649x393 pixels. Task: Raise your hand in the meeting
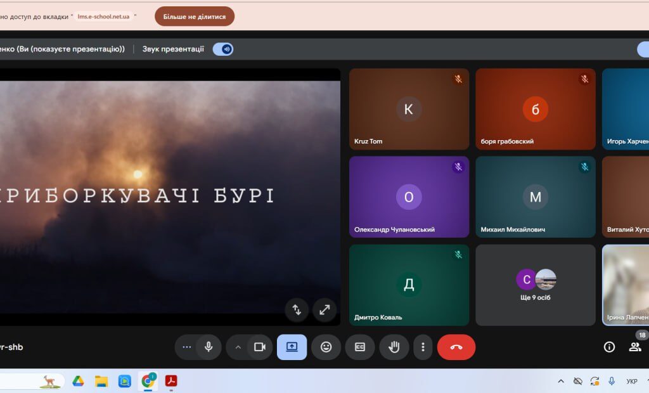394,347
